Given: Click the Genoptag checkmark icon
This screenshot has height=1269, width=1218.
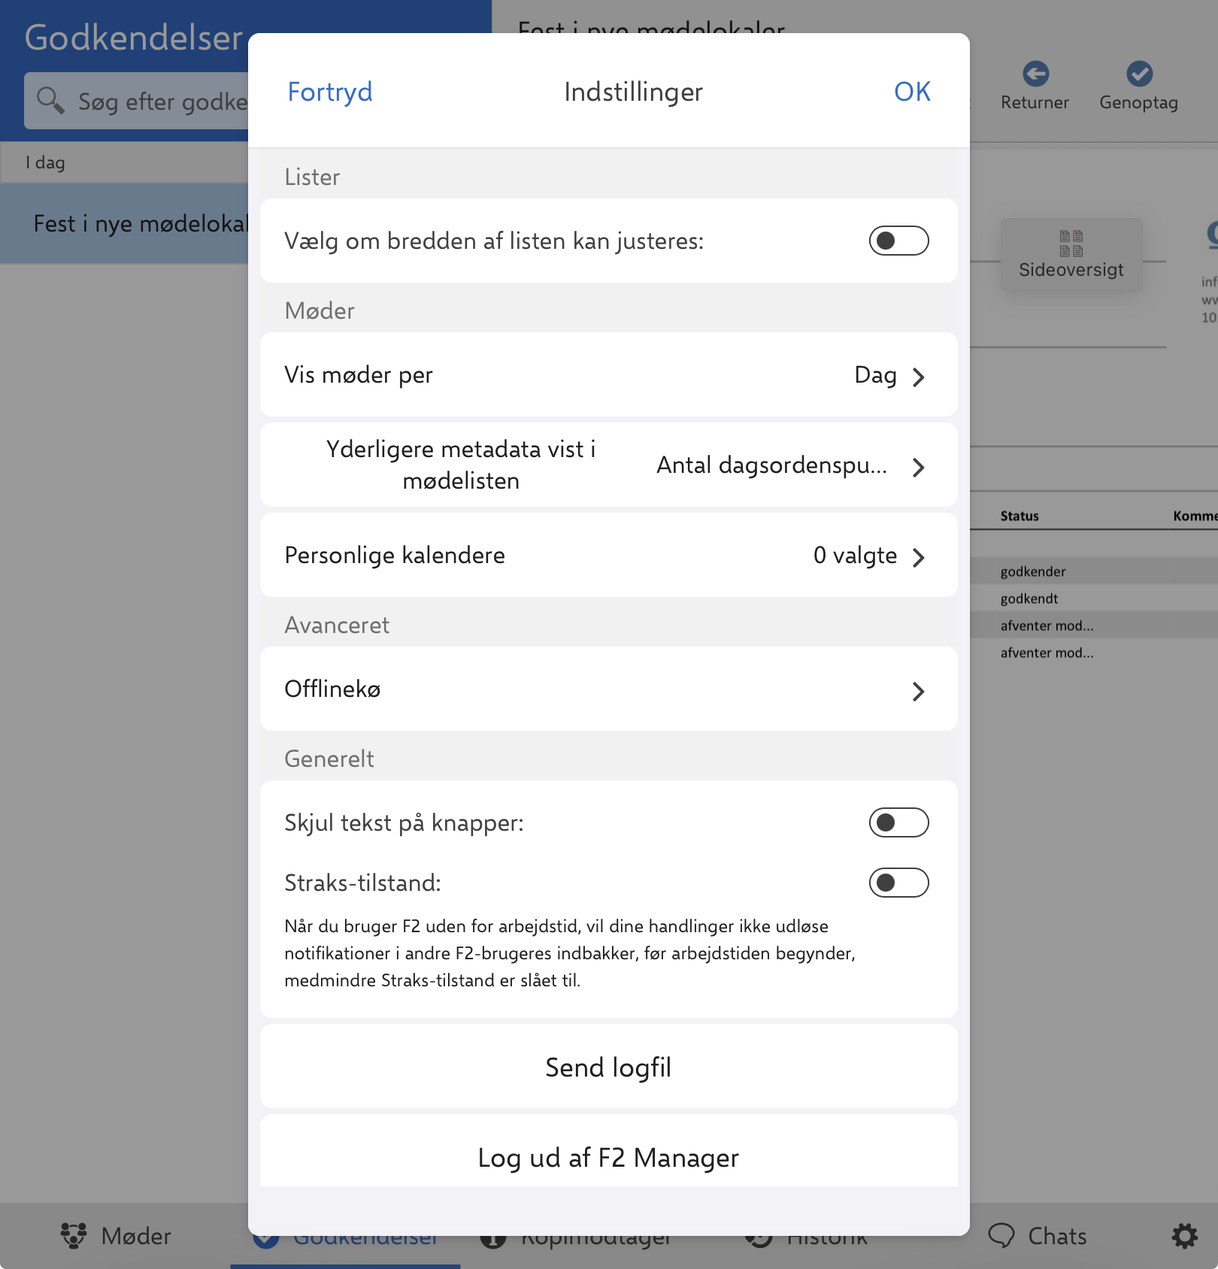Looking at the screenshot, I should coord(1139,74).
